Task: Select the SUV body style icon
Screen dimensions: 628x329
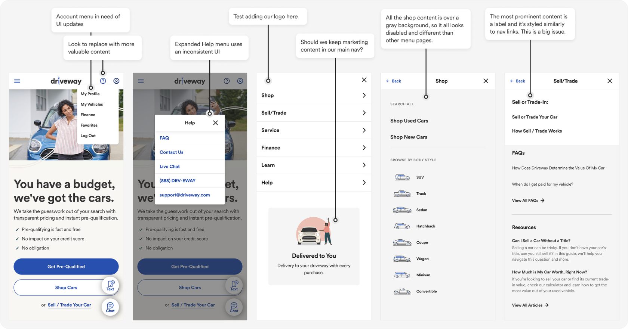Action: click(x=402, y=177)
